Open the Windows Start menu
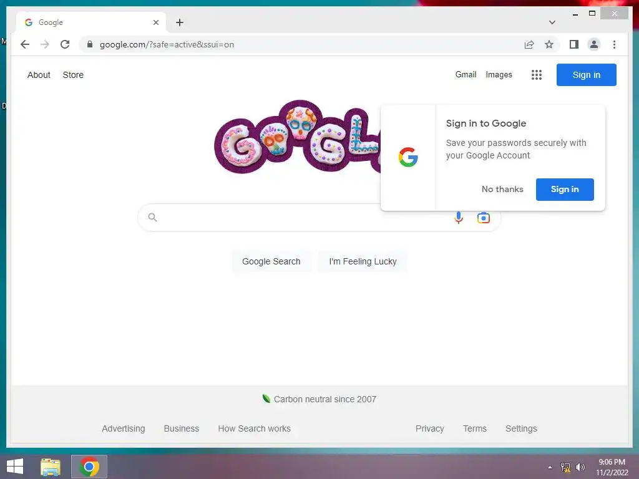639x479 pixels. (x=15, y=467)
